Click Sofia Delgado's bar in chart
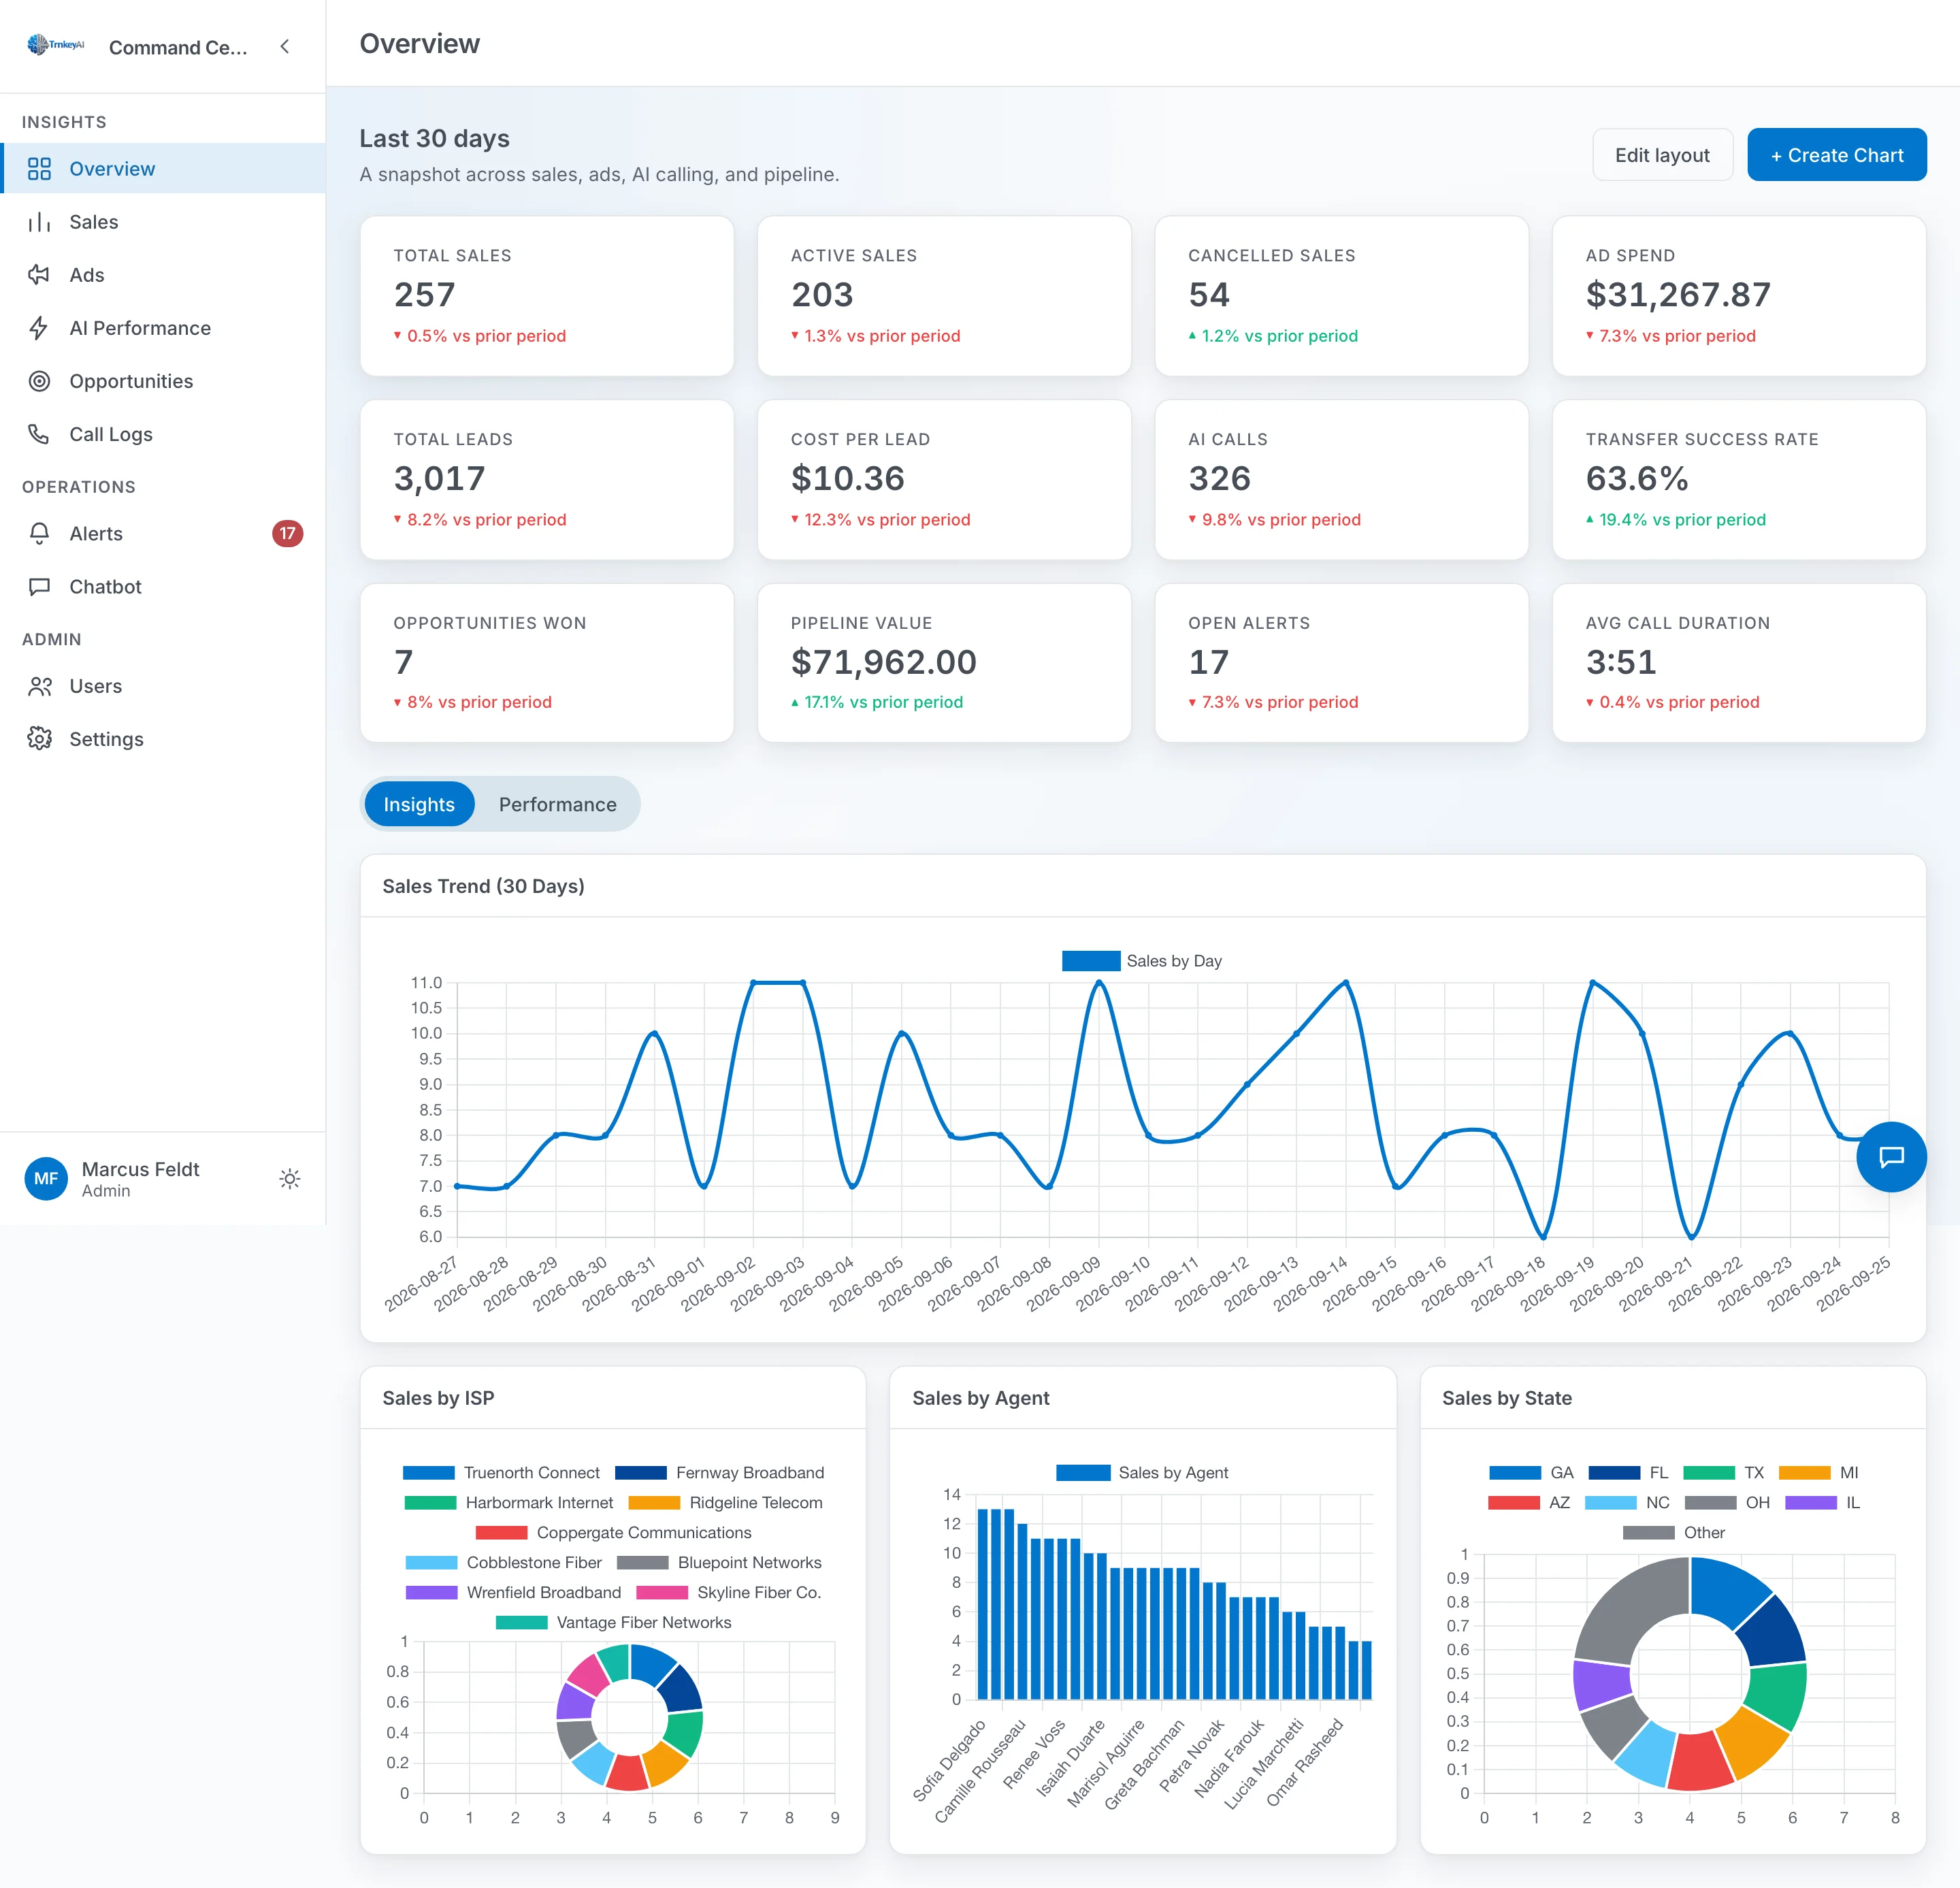 pos(983,1604)
